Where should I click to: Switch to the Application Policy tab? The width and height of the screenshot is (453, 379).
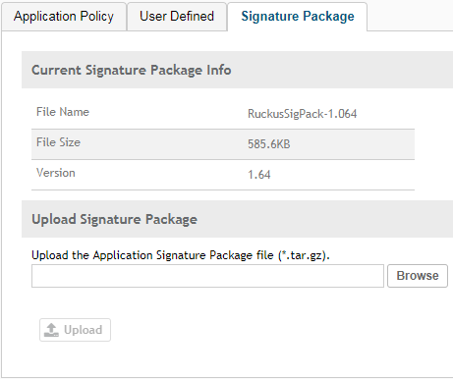coord(64,17)
